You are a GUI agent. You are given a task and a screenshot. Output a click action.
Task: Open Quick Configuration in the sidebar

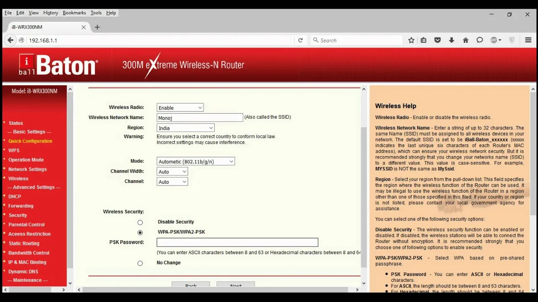[30, 141]
